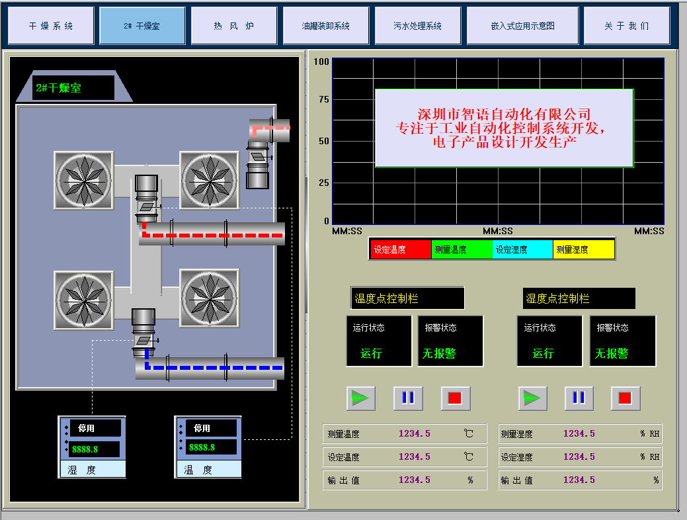Show the 嵌入式应用示意图 tab

click(x=523, y=26)
